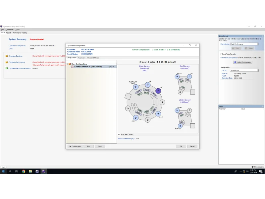Click detector B on the Violet Laser trigon
This screenshot has height=199, width=265.
click(180, 126)
